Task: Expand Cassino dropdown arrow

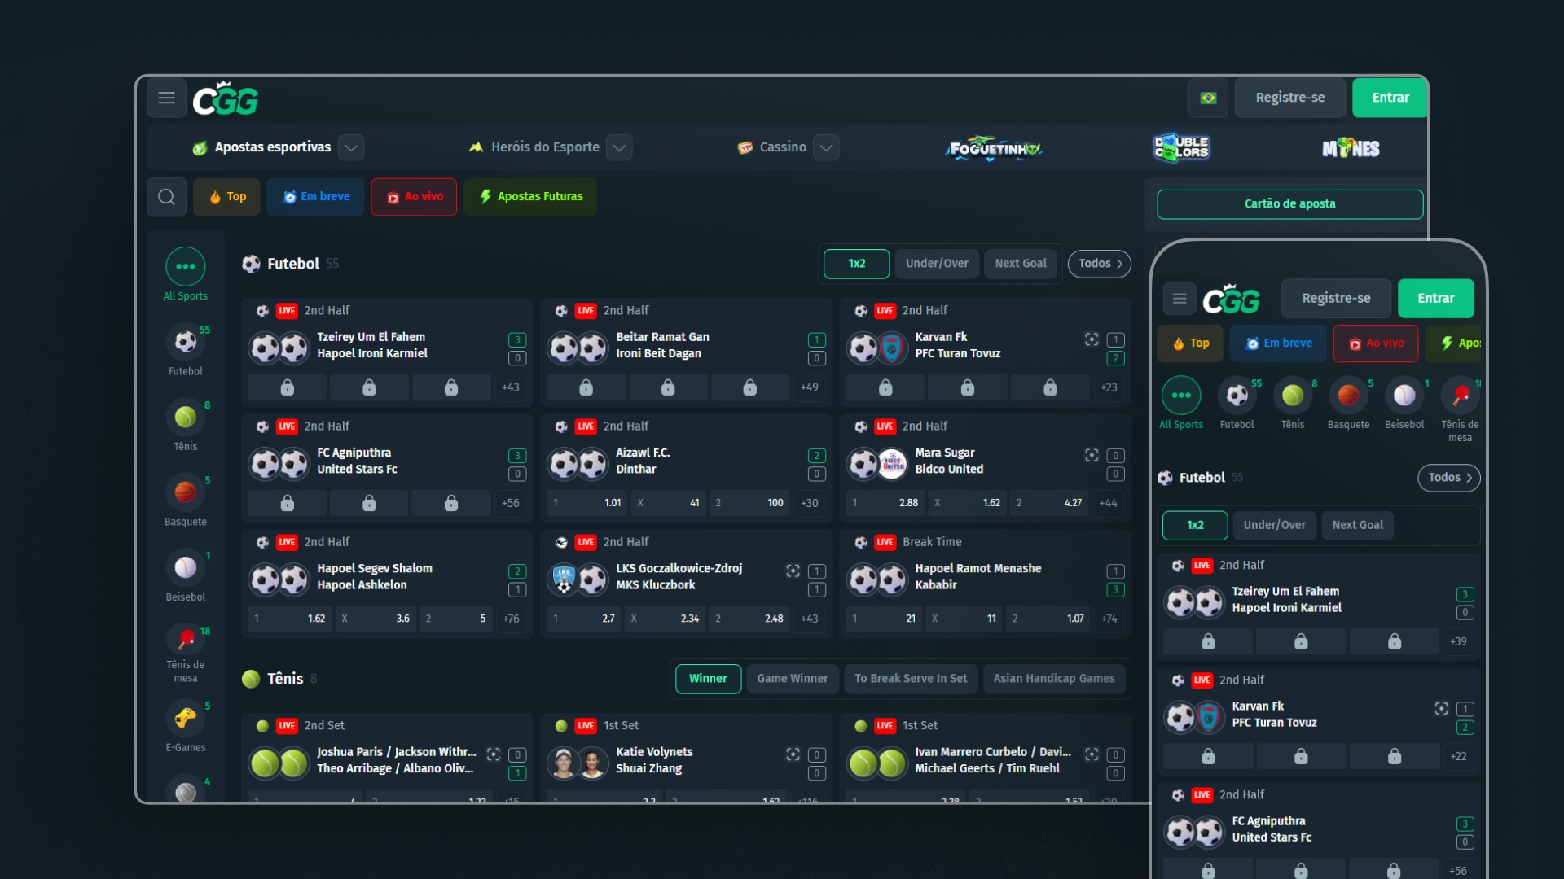Action: (x=826, y=147)
